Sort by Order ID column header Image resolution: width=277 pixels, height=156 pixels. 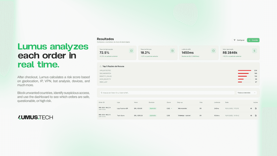click(102, 102)
